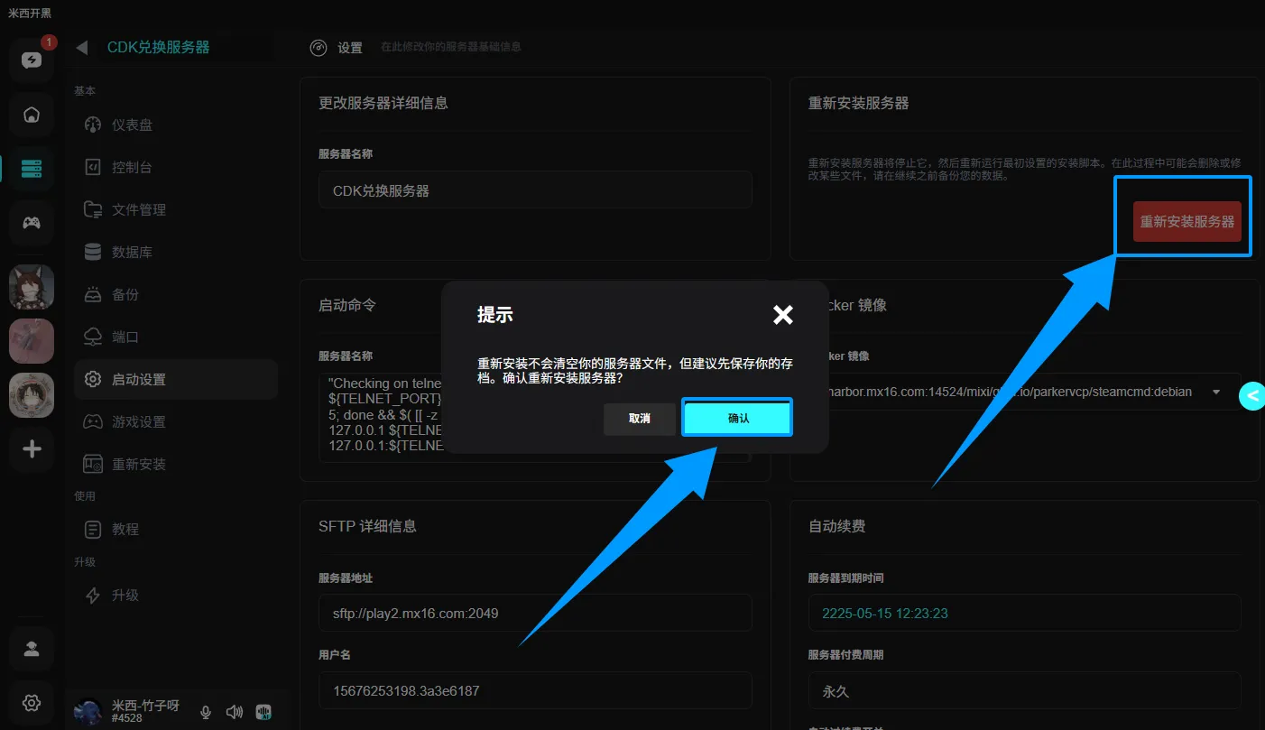Open 数据库 database menu item
Viewport: 1265px width, 730px height.
pos(176,252)
